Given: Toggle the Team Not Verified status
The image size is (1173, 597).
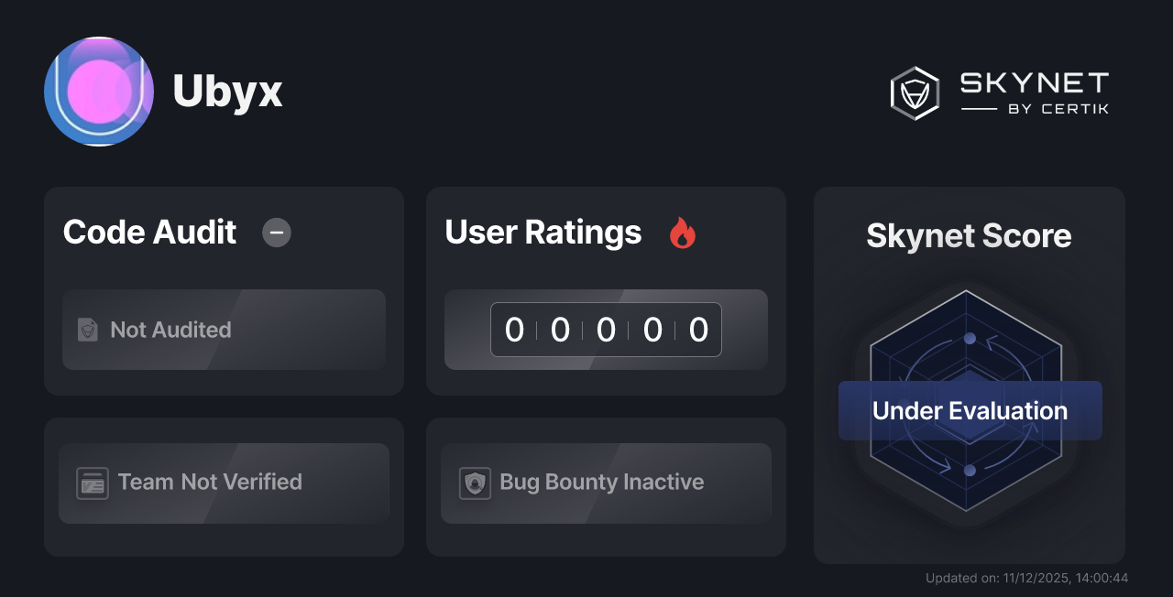Looking at the screenshot, I should point(224,483).
